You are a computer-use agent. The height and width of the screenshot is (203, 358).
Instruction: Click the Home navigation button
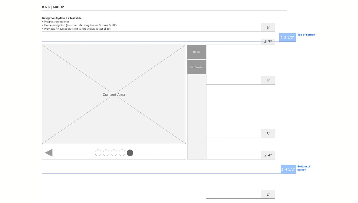(196, 52)
